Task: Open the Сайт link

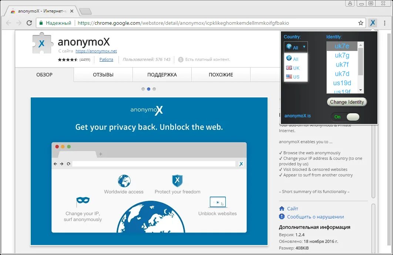Action: click(292, 209)
